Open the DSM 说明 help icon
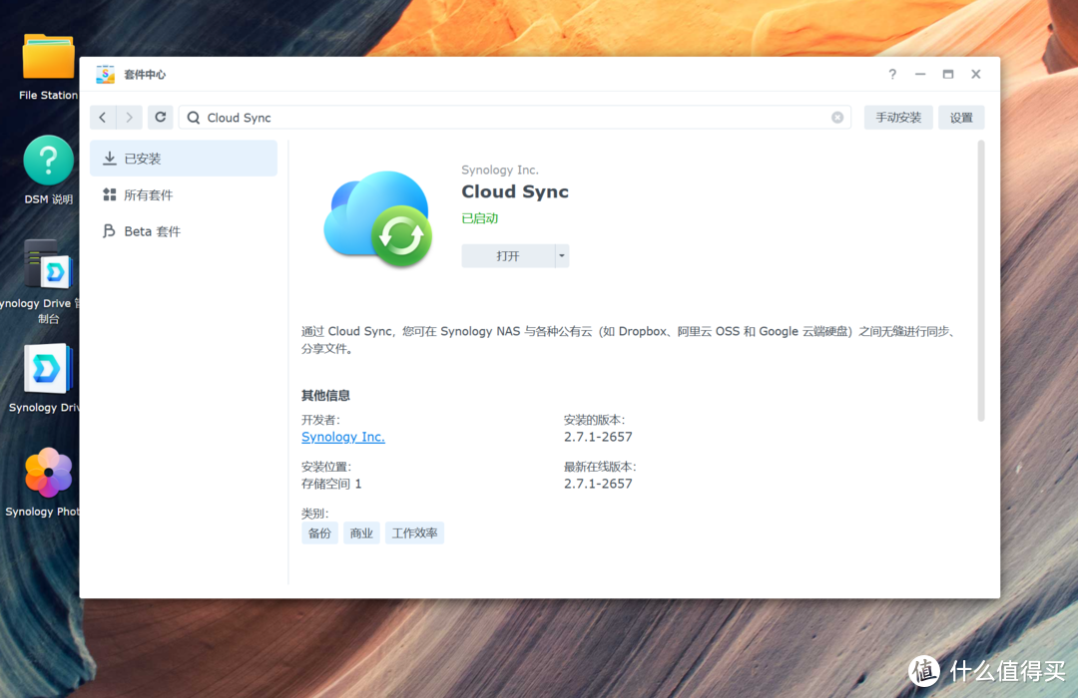 (48, 161)
